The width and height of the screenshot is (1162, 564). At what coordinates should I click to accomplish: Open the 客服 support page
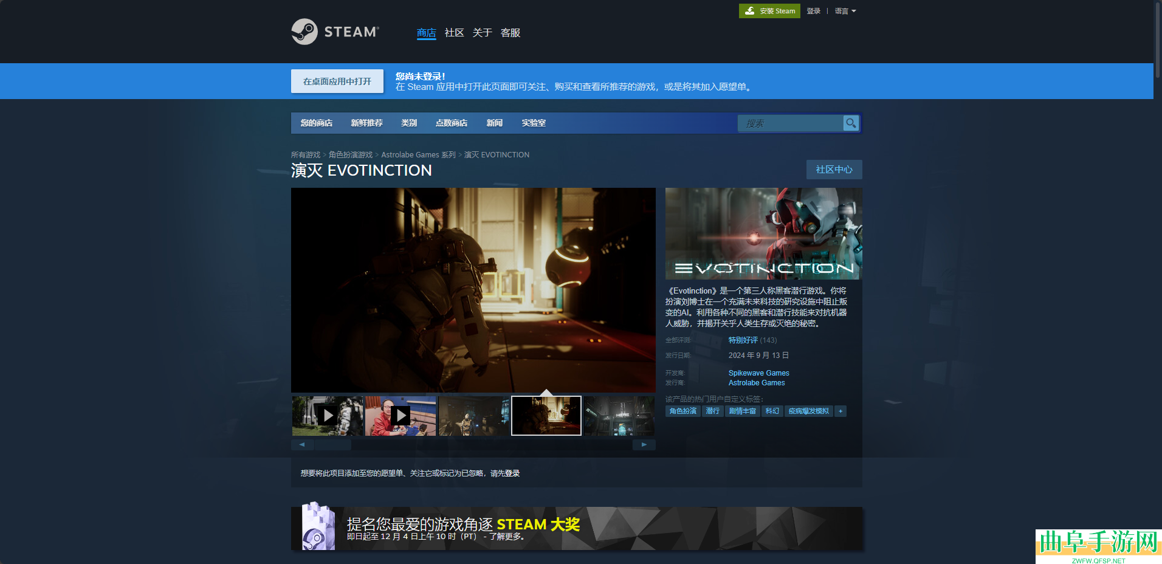coord(511,33)
